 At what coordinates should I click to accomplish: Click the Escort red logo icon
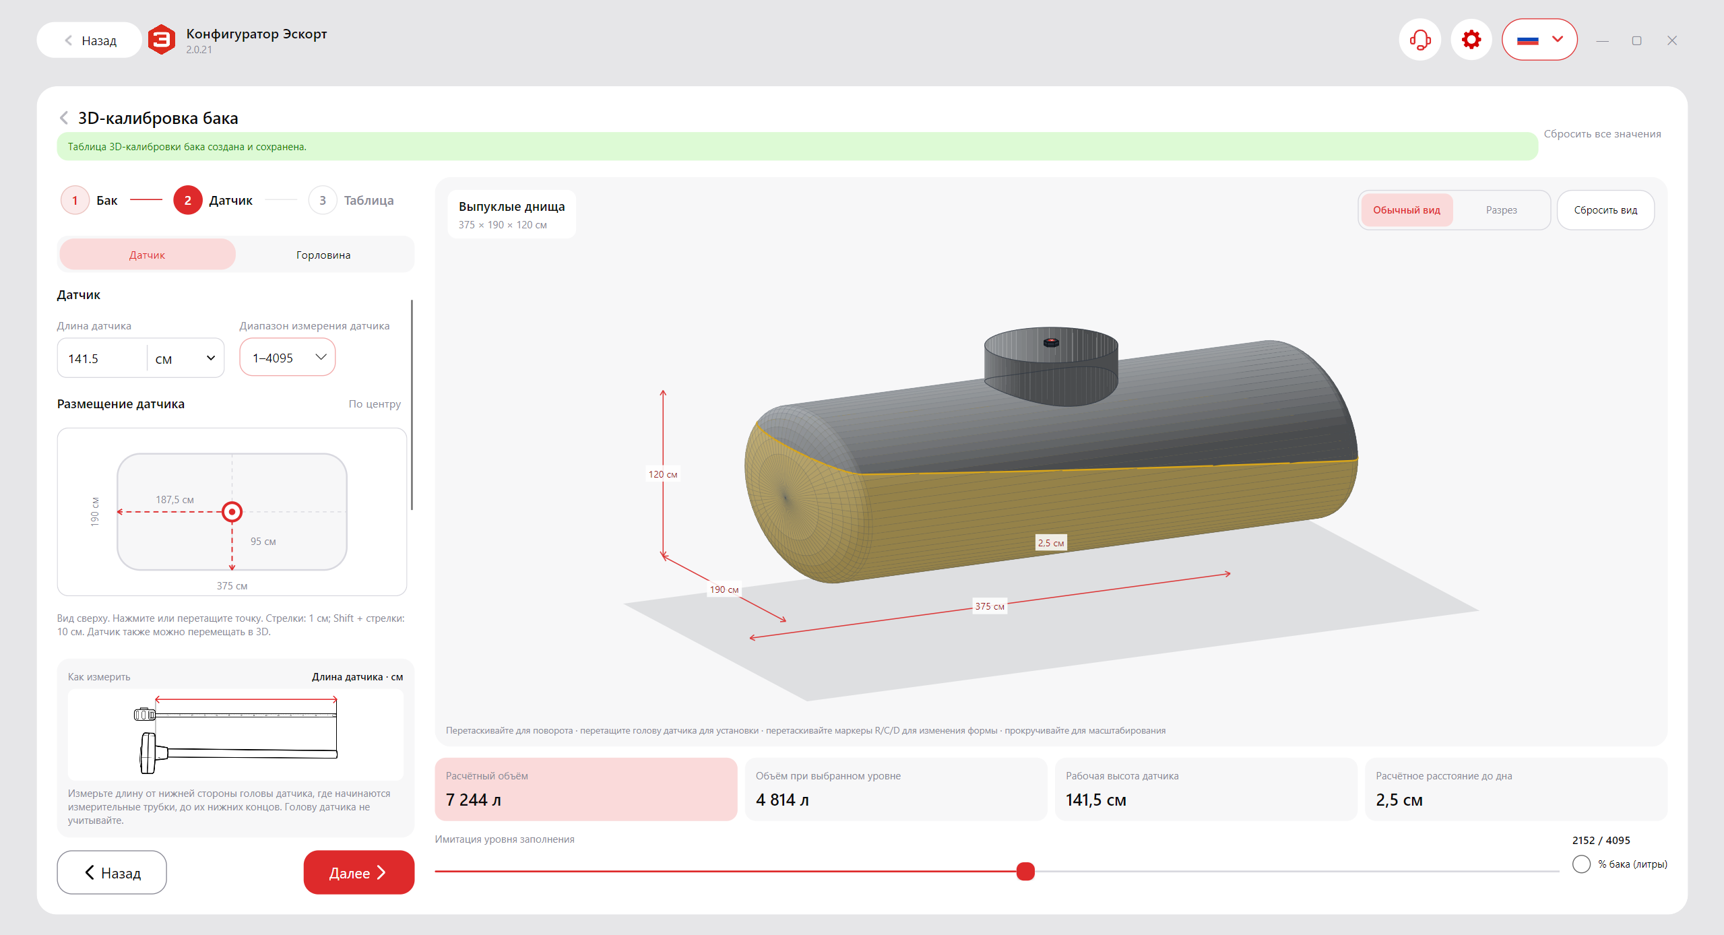coord(162,40)
